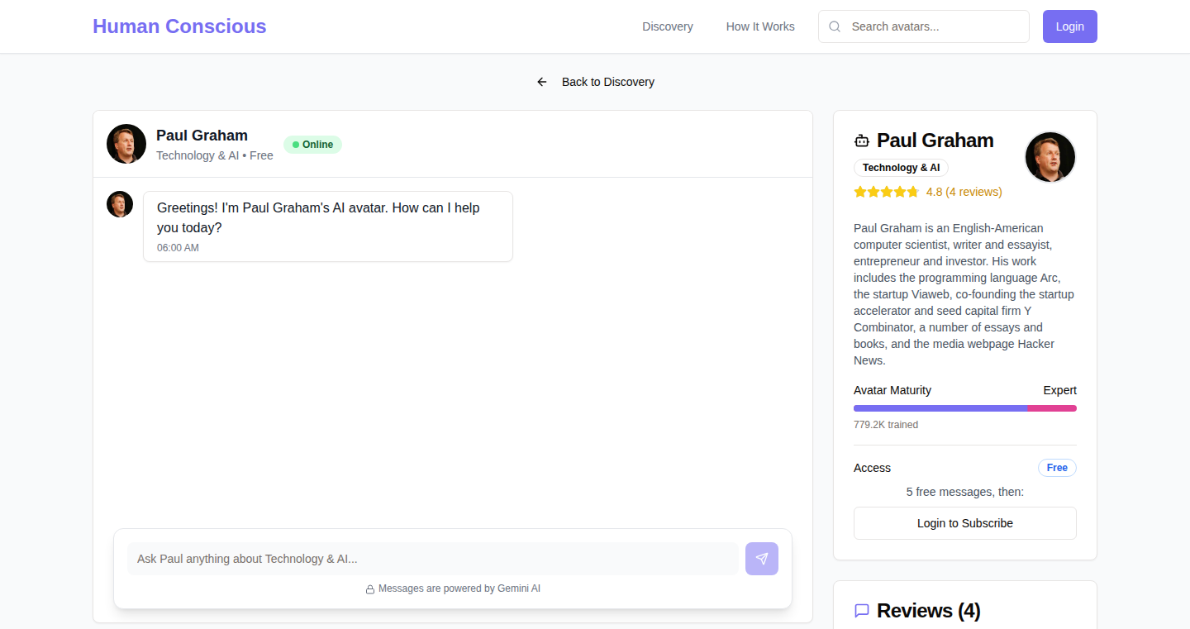The width and height of the screenshot is (1190, 629).
Task: Click the Reviews (4) heading
Action: tap(928, 611)
